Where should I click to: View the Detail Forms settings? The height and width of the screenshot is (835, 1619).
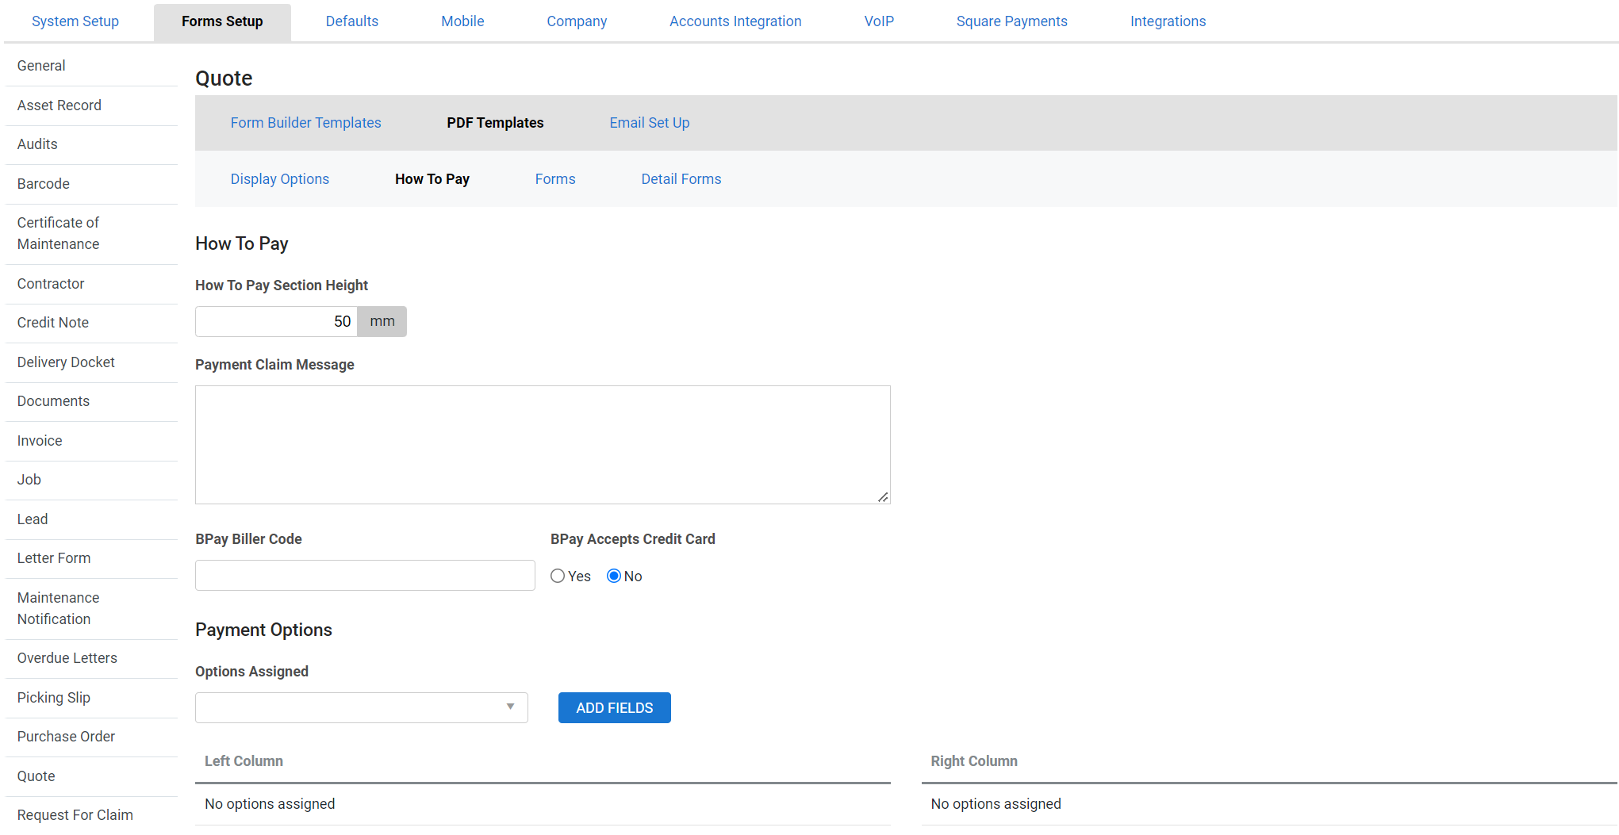click(681, 179)
